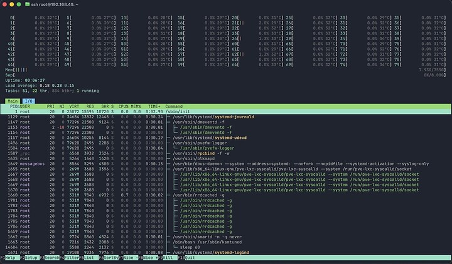The image size is (452, 264).
Task: Select the /usr/sbin/blkmapd process row
Action: point(226,158)
